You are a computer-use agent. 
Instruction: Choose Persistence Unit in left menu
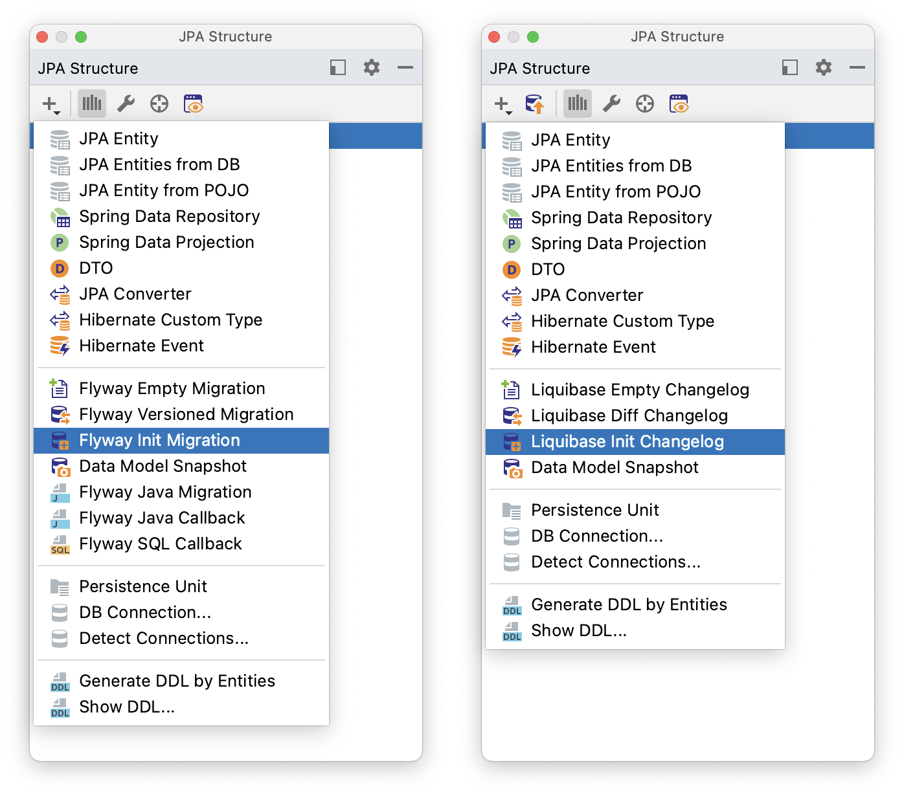pos(181,587)
